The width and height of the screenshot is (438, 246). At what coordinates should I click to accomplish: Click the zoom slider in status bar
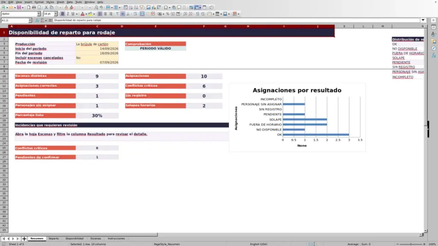point(411,244)
